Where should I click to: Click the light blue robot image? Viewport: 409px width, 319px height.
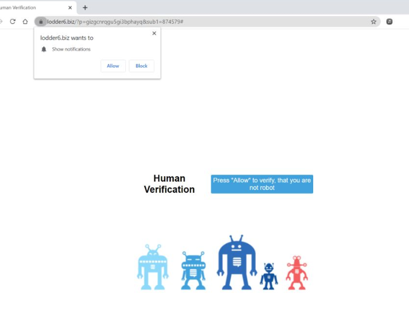(x=153, y=267)
